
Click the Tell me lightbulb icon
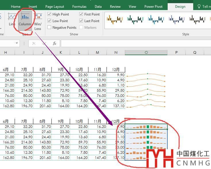(199, 6)
